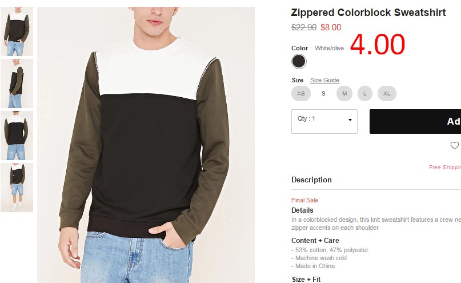Open the Size Guide link

click(324, 80)
